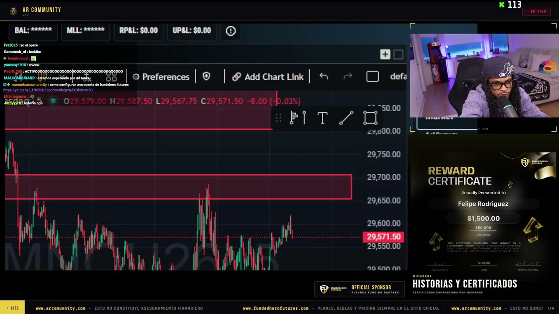Redo the chart action
The width and height of the screenshot is (559, 314).
click(x=348, y=76)
